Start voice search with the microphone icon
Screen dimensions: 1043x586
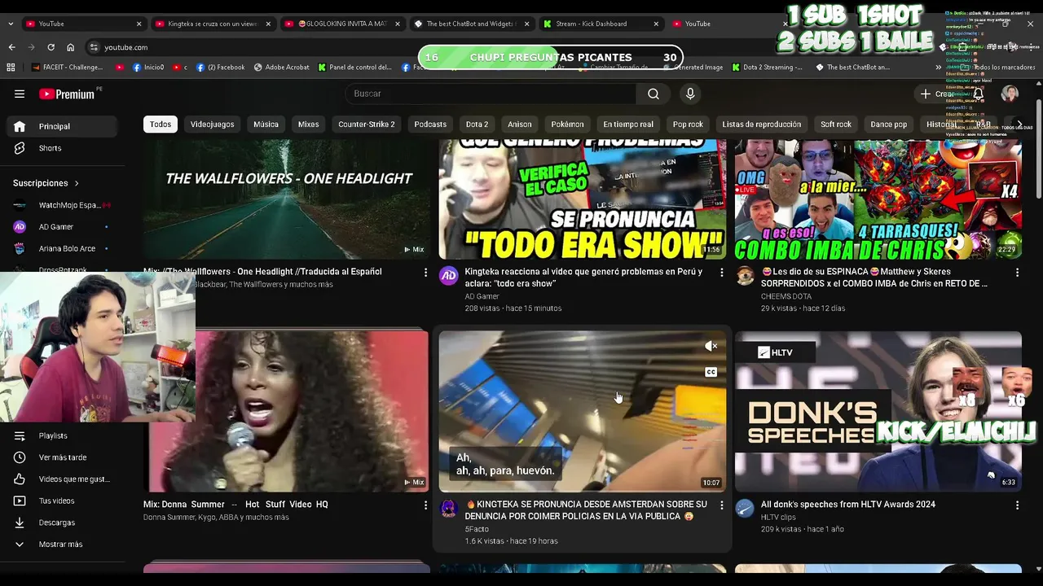coord(690,94)
